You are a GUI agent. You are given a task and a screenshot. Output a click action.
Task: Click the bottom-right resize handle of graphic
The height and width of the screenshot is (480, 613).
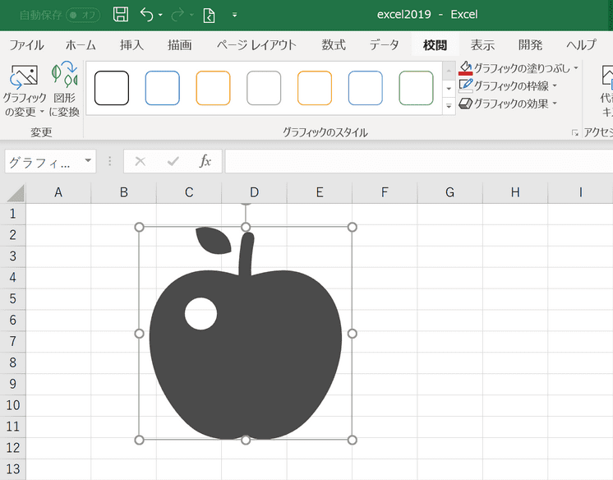352,440
